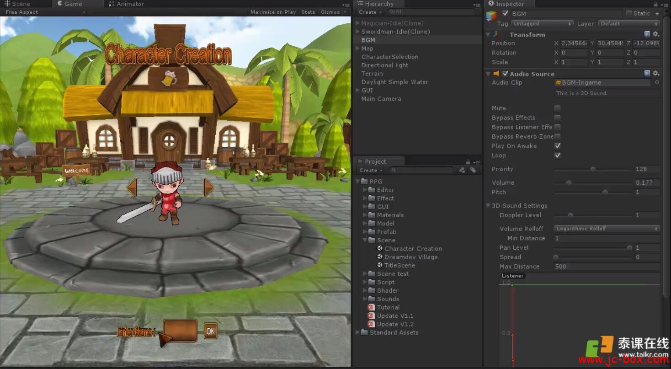Switch to the Animator tab
Image resolution: width=671 pixels, height=369 pixels.
[x=127, y=4]
